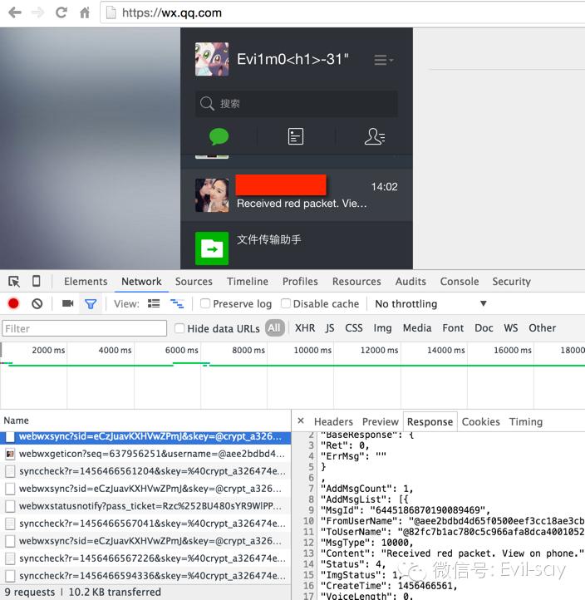The image size is (585, 600).
Task: Click File Transfer green folder avatar
Action: point(212,248)
